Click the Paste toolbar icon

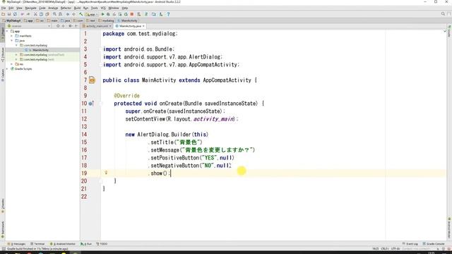(47, 14)
